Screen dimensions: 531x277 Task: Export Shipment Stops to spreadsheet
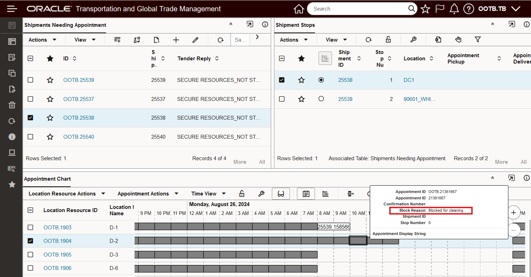(x=438, y=40)
